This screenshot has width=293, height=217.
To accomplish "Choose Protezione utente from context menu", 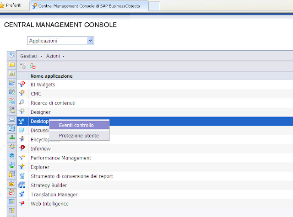I will pyautogui.click(x=79, y=136).
